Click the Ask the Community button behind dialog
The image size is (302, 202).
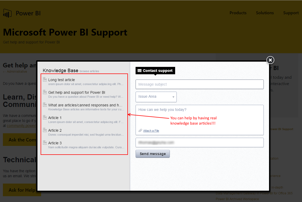20,140
